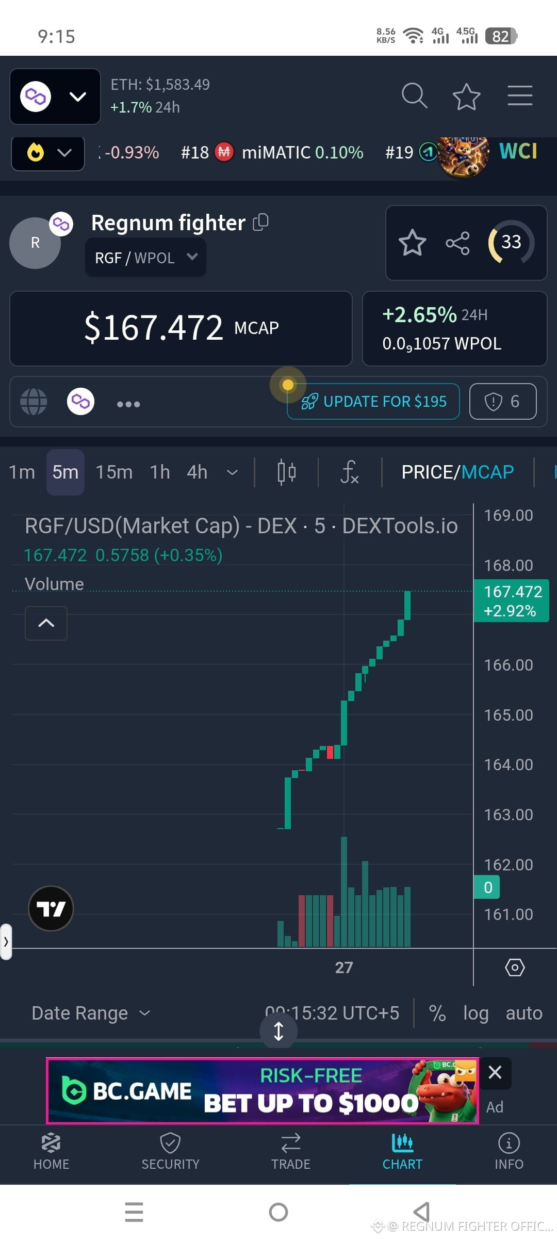Viewport: 557px width, 1239px height.
Task: Click the chart title RGF/USD(Market Cap)
Action: 241,526
